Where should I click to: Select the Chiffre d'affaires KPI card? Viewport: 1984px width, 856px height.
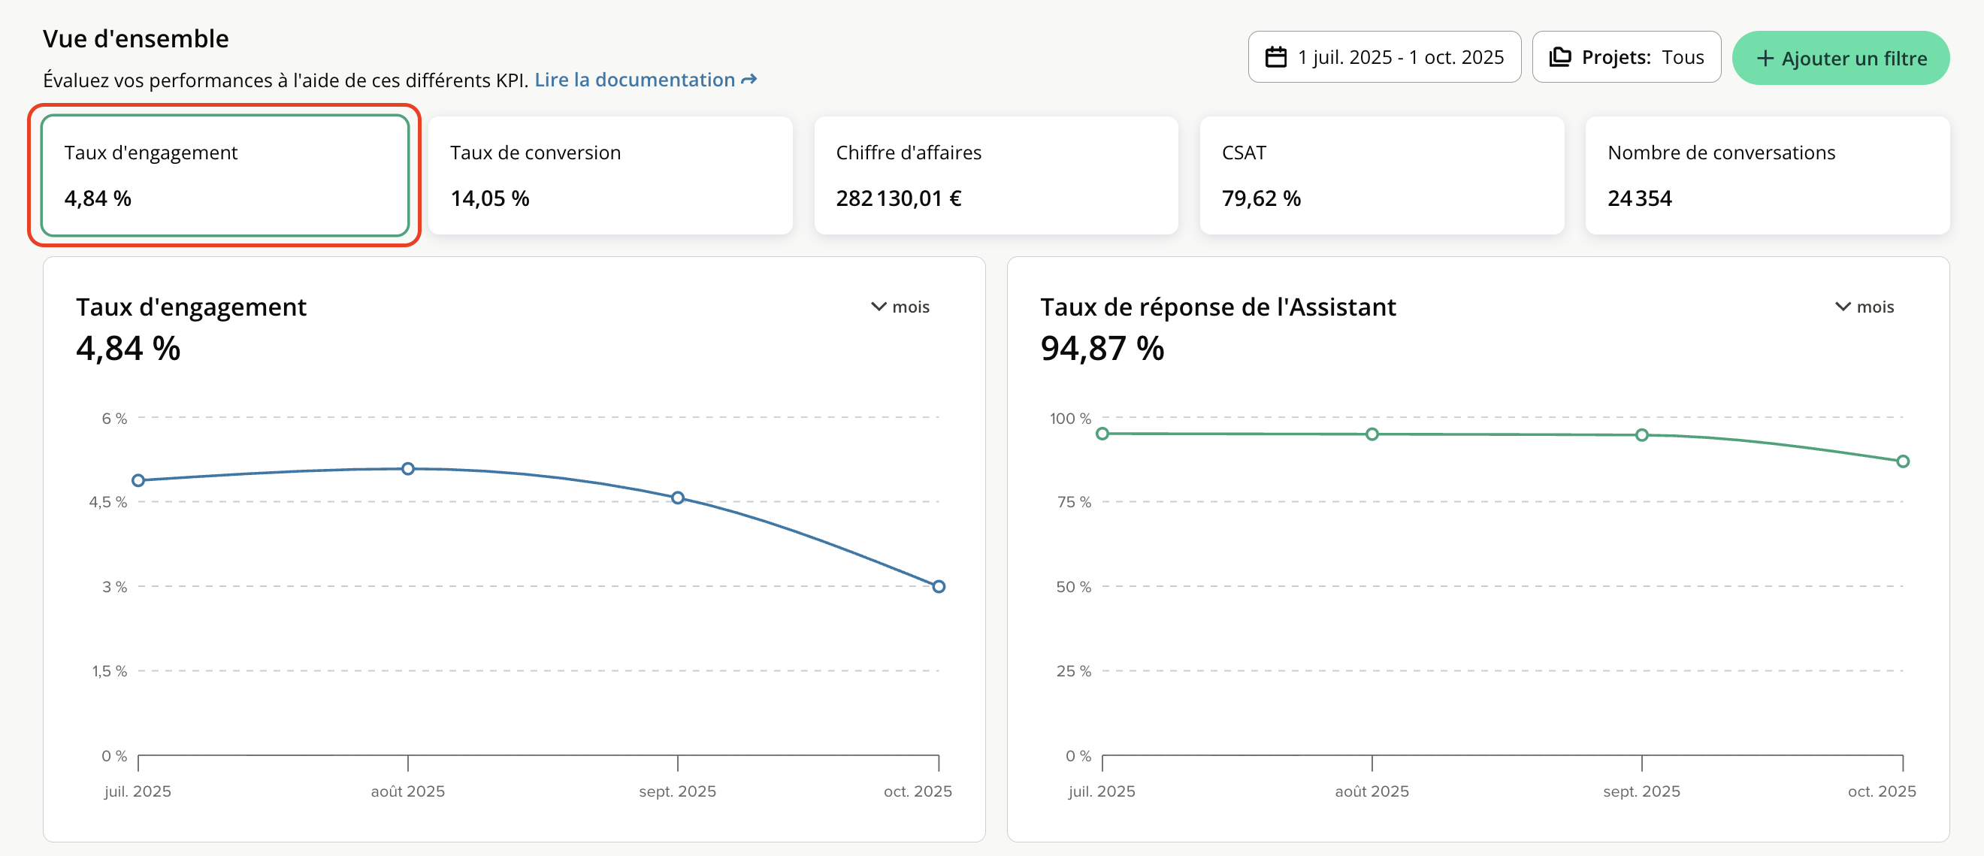[995, 175]
